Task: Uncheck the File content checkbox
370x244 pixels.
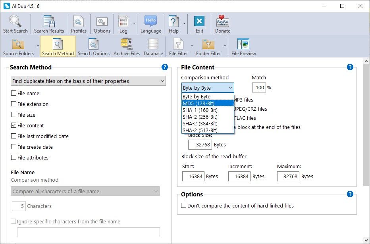Action: click(14, 126)
